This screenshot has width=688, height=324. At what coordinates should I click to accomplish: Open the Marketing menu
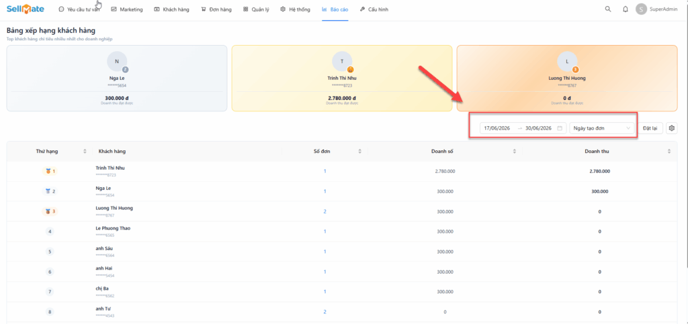coord(127,9)
